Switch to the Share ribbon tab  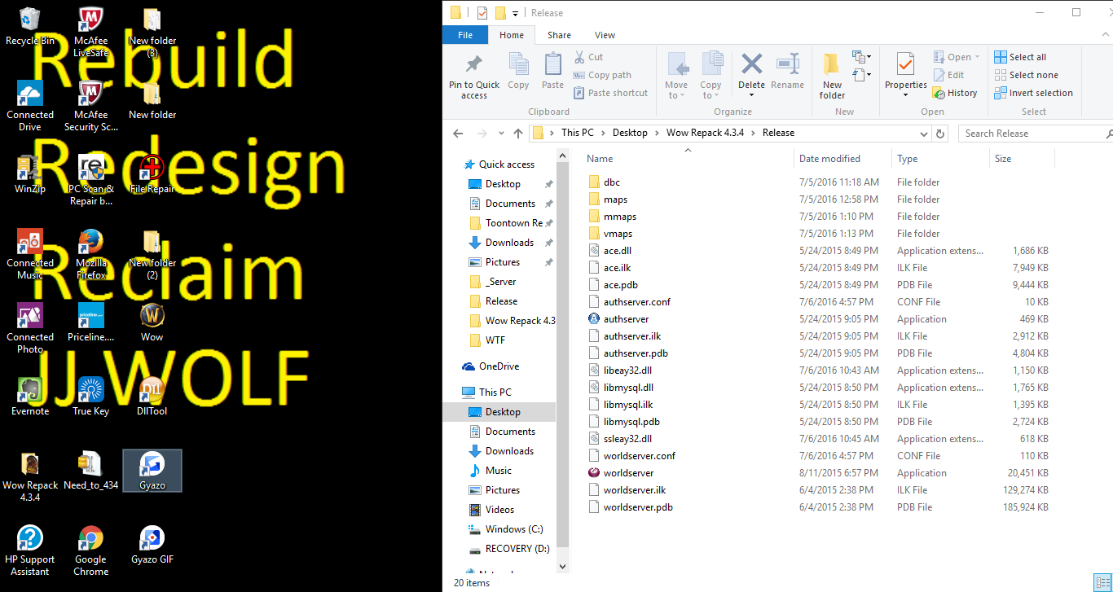[x=559, y=35]
